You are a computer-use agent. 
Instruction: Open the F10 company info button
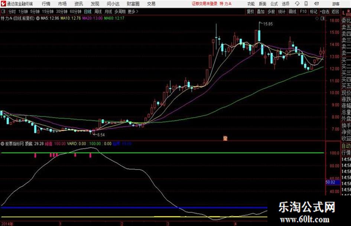(x=303, y=12)
